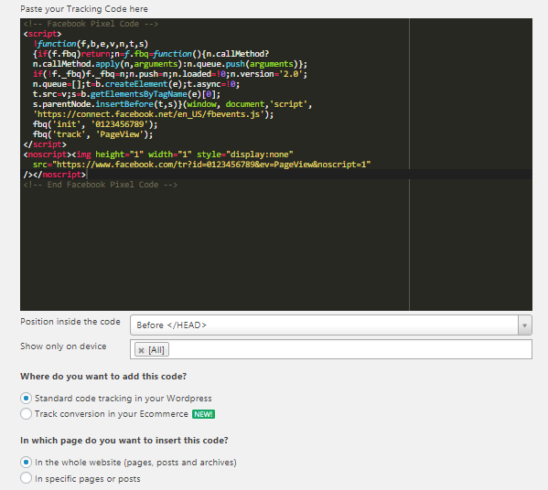This screenshot has width=548, height=490.
Task: Choose 'In the whole website' radio option
Action: coord(26,462)
